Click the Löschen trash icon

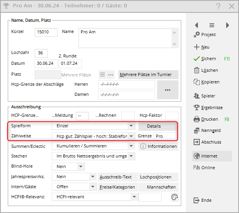pos(196,70)
